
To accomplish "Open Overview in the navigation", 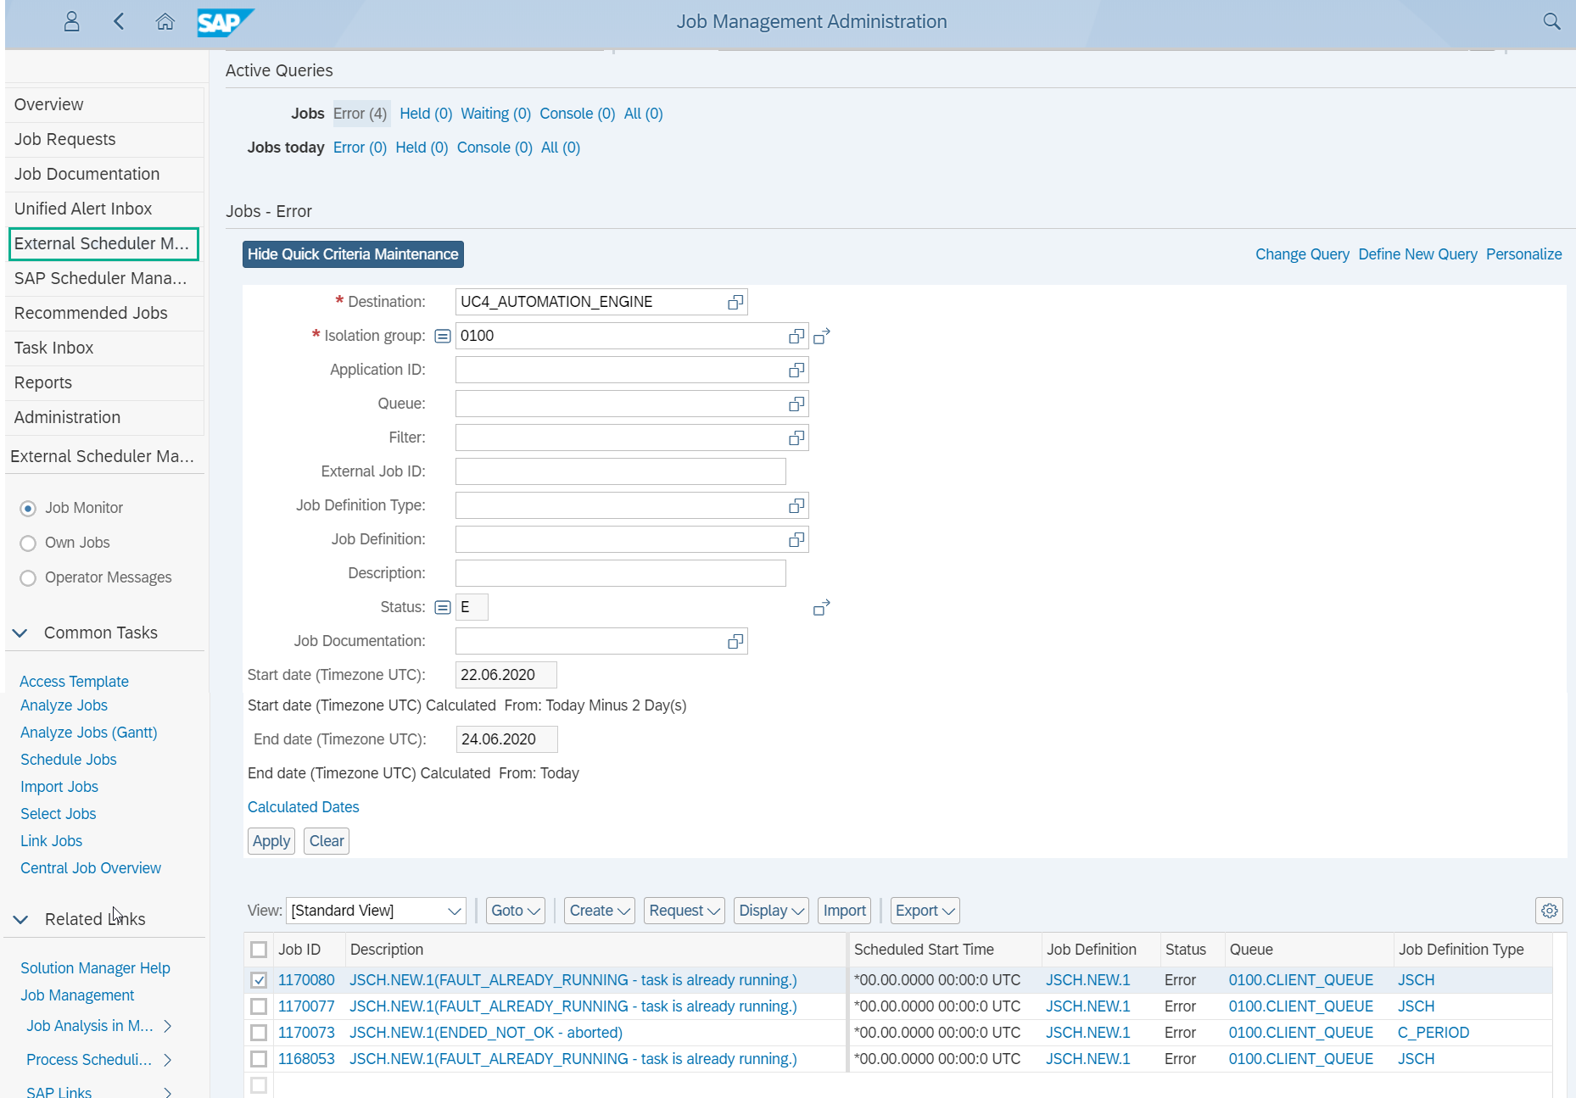I will click(105, 104).
